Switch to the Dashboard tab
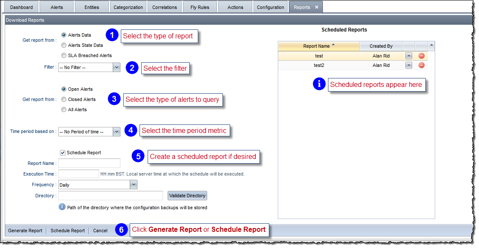The height and width of the screenshot is (248, 479). 21,7
